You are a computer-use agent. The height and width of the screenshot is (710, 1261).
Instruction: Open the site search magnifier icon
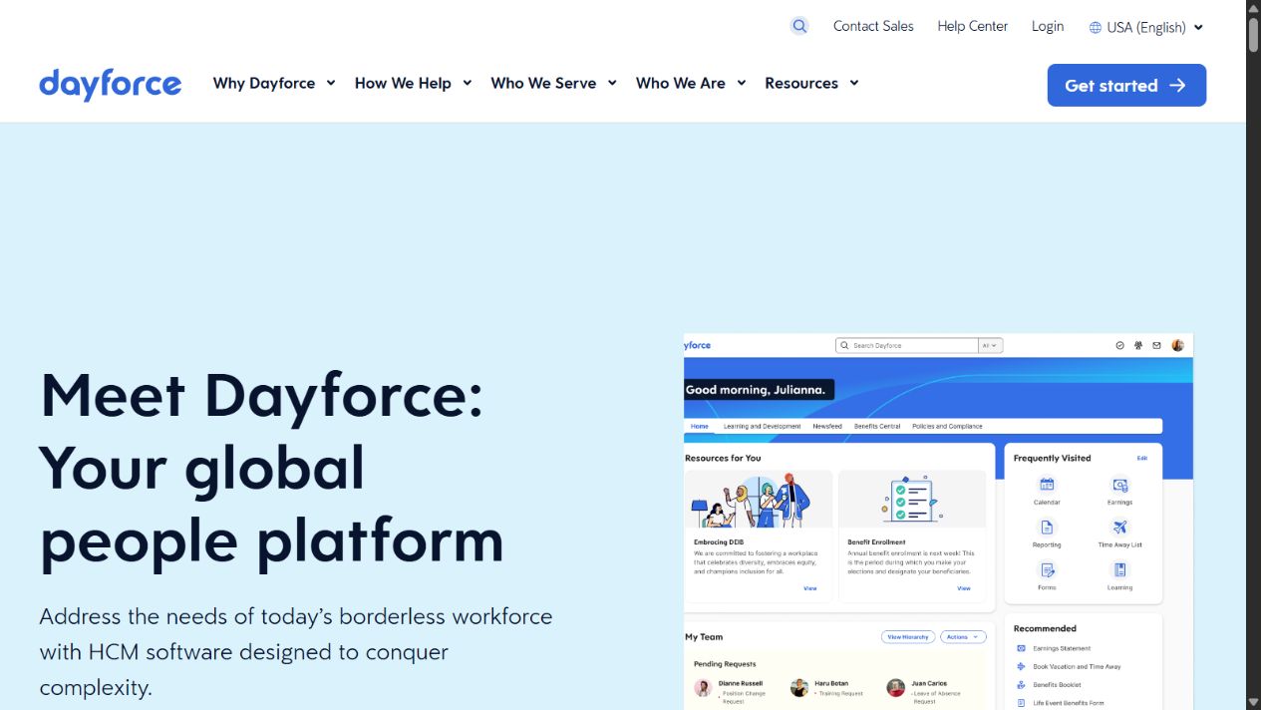point(799,27)
